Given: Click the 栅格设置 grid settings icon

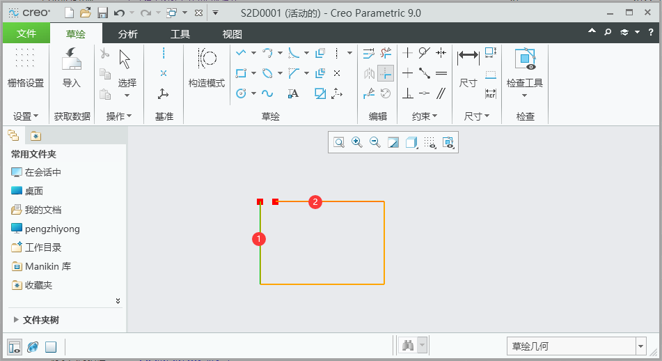Looking at the screenshot, I should [25, 68].
